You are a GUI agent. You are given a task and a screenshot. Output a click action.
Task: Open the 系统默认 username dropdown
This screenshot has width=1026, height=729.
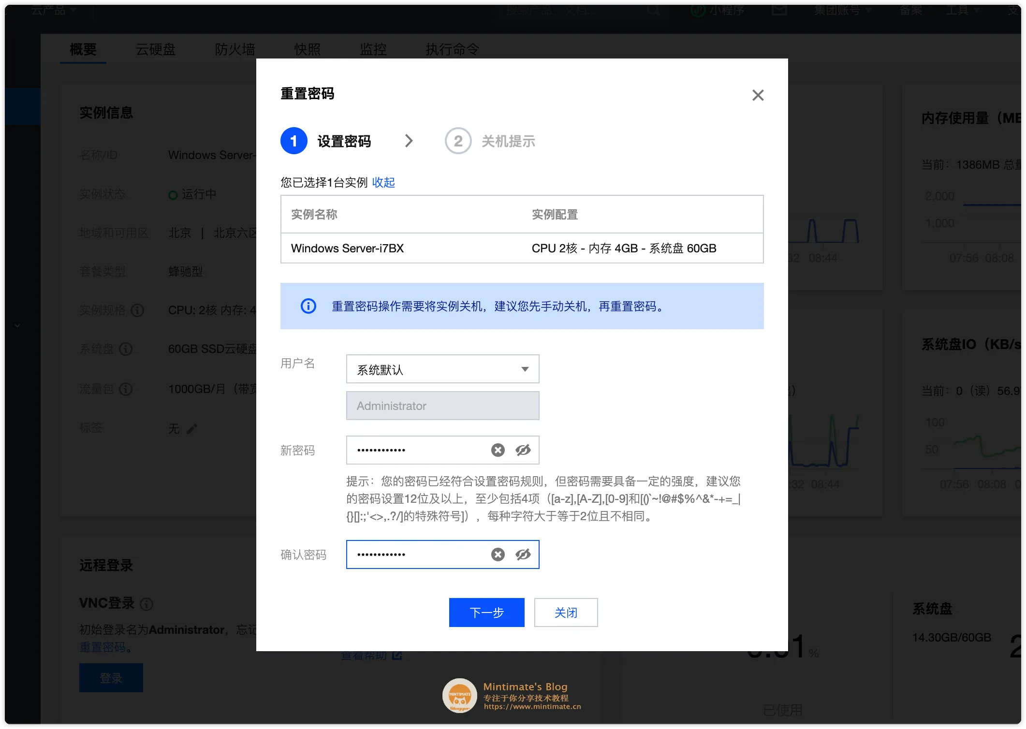tap(442, 369)
